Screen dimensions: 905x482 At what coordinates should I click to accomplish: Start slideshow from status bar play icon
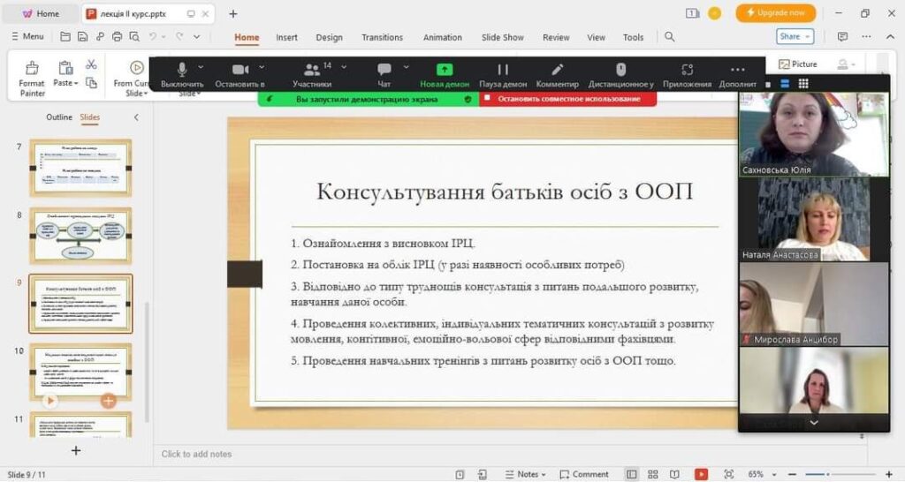701,474
